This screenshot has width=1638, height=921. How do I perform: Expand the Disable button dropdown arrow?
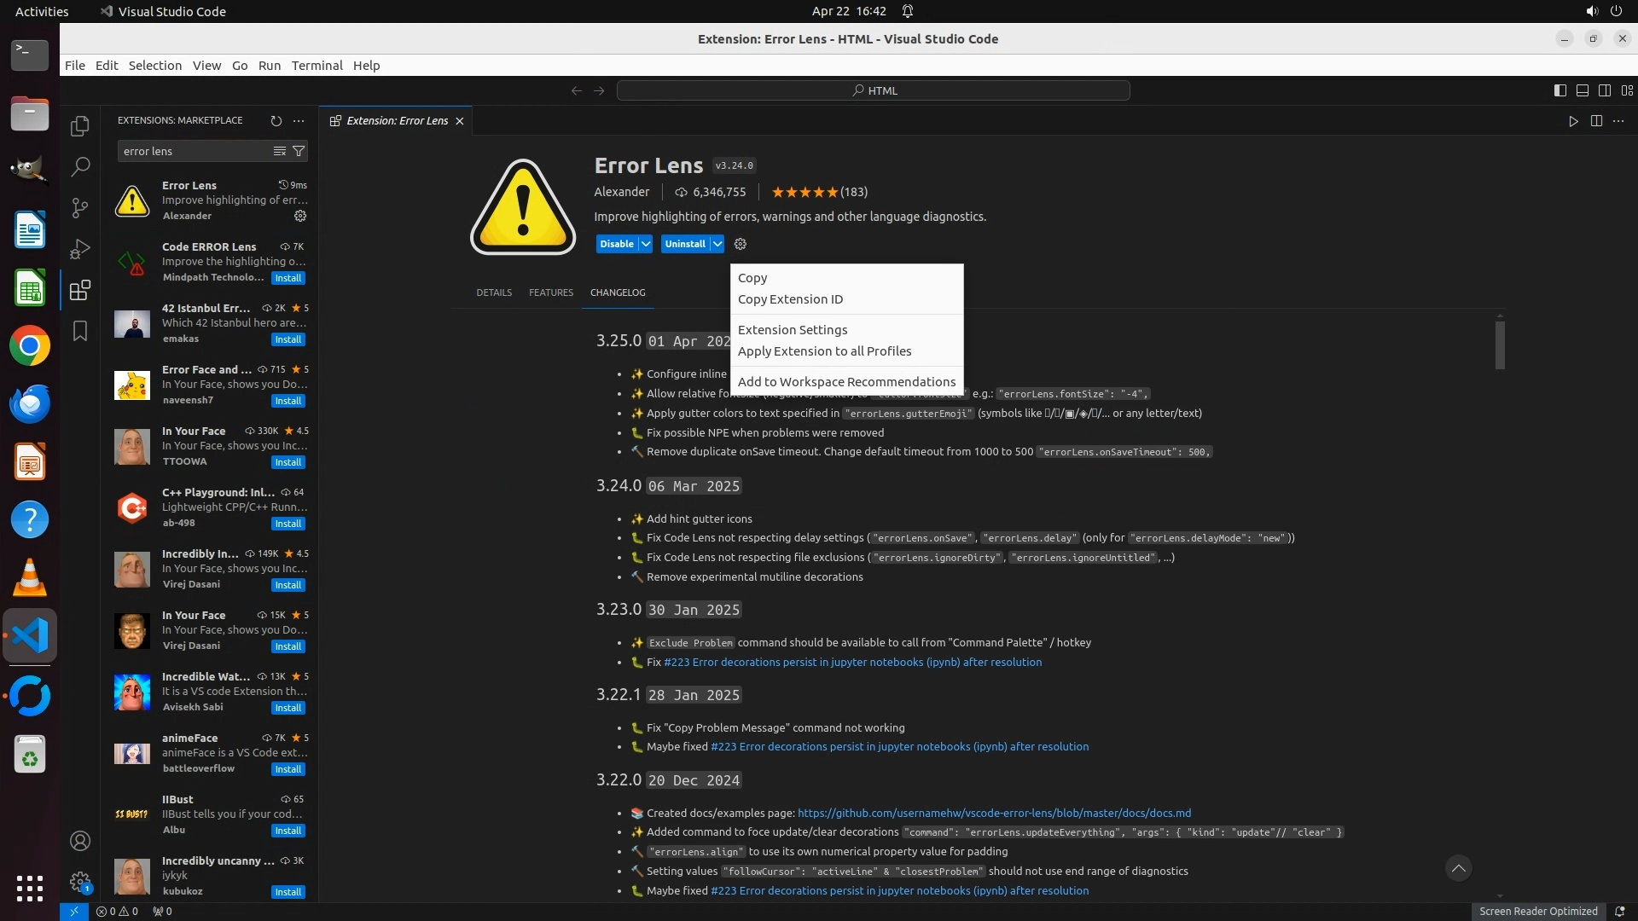click(646, 244)
